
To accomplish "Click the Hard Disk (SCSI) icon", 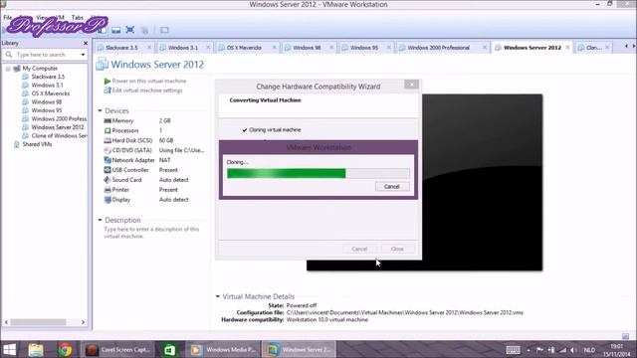I will pyautogui.click(x=107, y=140).
